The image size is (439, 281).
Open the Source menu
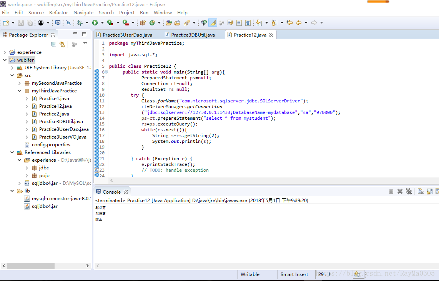36,13
